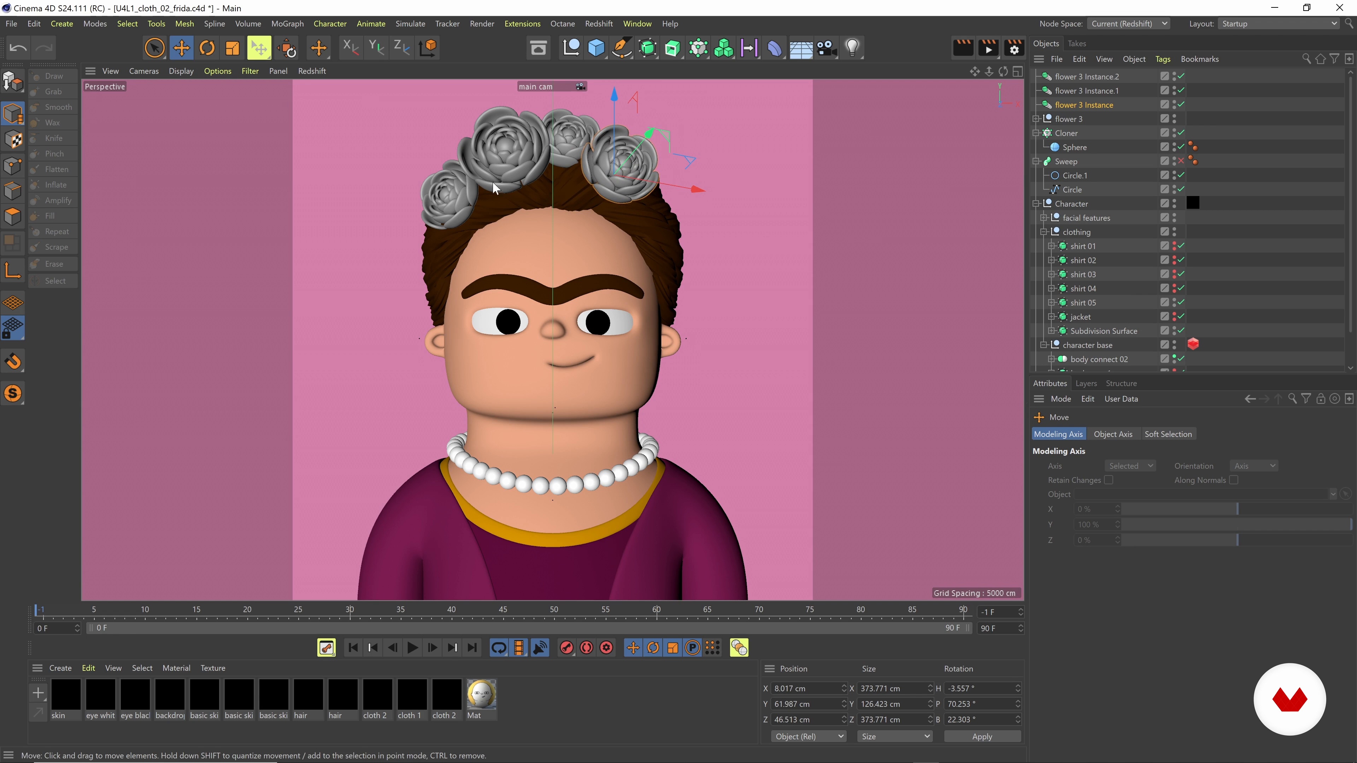Collapse the clothing group
The image size is (1357, 763).
point(1044,232)
